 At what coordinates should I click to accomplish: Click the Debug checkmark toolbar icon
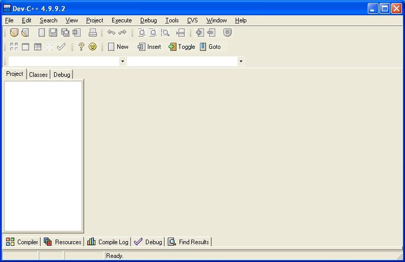61,47
